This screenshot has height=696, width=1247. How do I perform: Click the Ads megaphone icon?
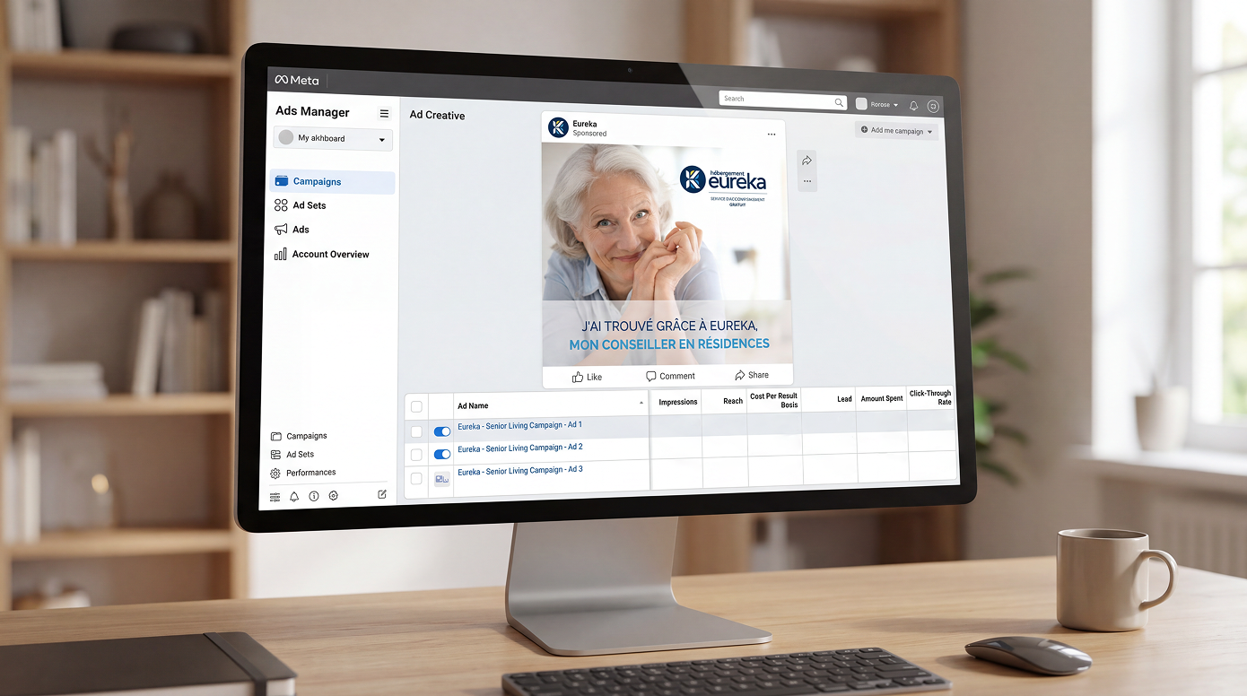pyautogui.click(x=281, y=230)
